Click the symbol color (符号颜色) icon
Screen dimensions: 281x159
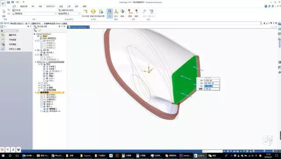coord(3,44)
